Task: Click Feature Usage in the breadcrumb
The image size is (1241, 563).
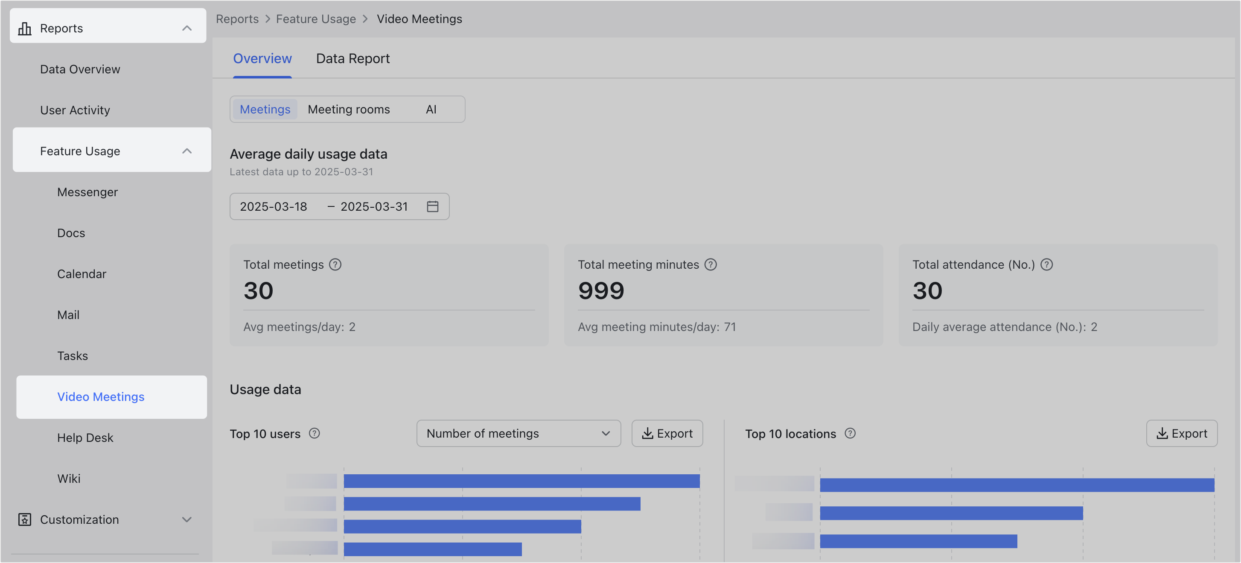Action: coord(316,19)
